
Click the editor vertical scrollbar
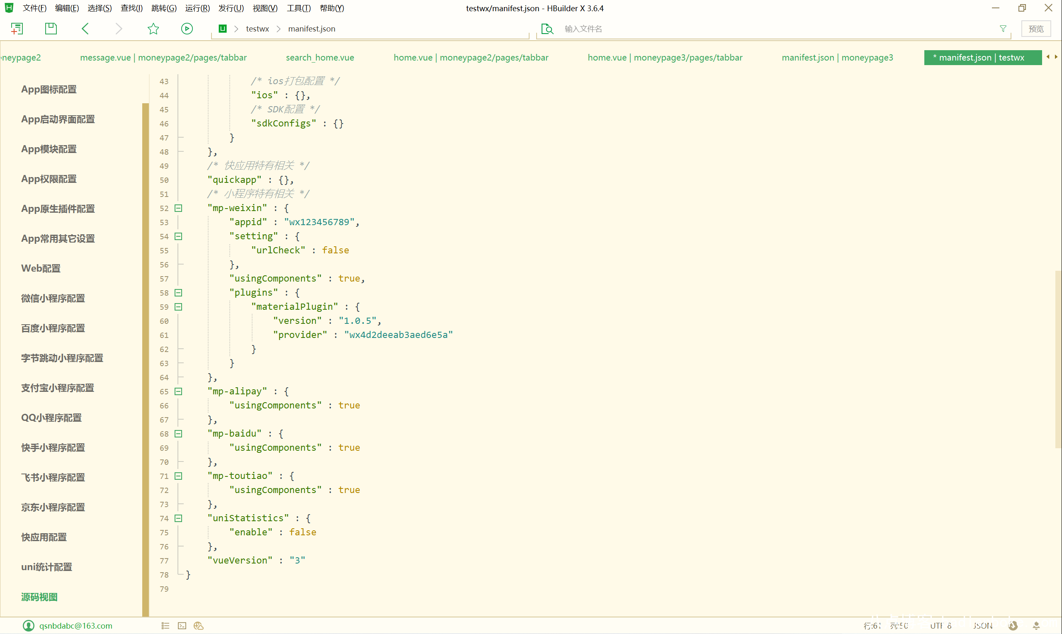tap(1058, 359)
